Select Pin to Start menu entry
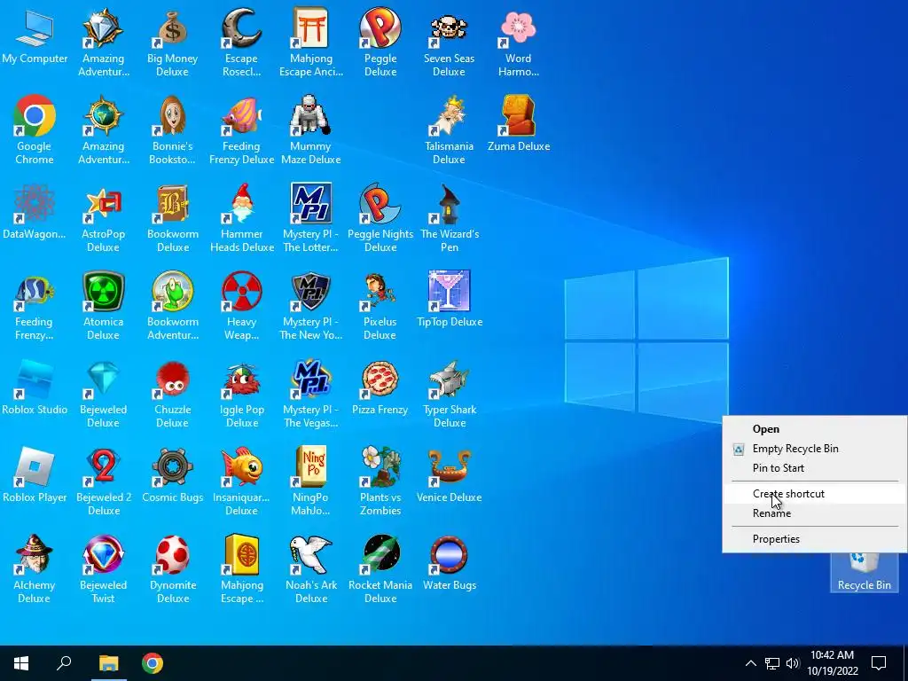This screenshot has width=908, height=681. coord(815,468)
